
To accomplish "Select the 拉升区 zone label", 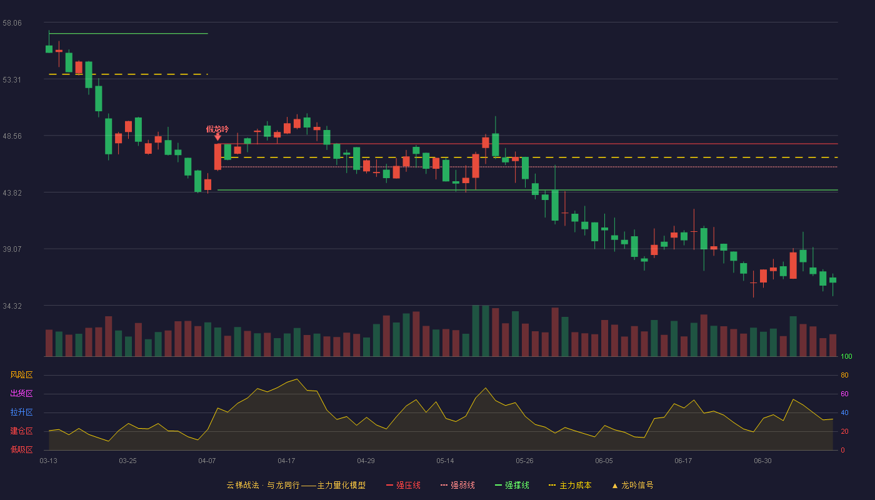I will [21, 412].
